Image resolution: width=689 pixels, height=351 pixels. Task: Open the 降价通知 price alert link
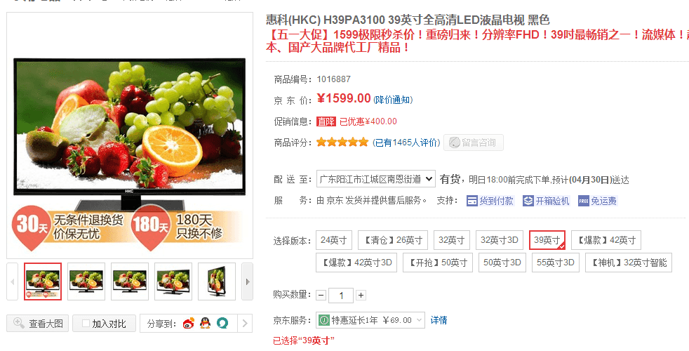coord(394,100)
